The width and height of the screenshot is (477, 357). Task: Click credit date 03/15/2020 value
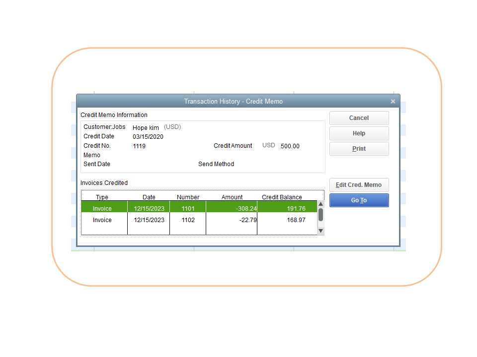pos(148,137)
